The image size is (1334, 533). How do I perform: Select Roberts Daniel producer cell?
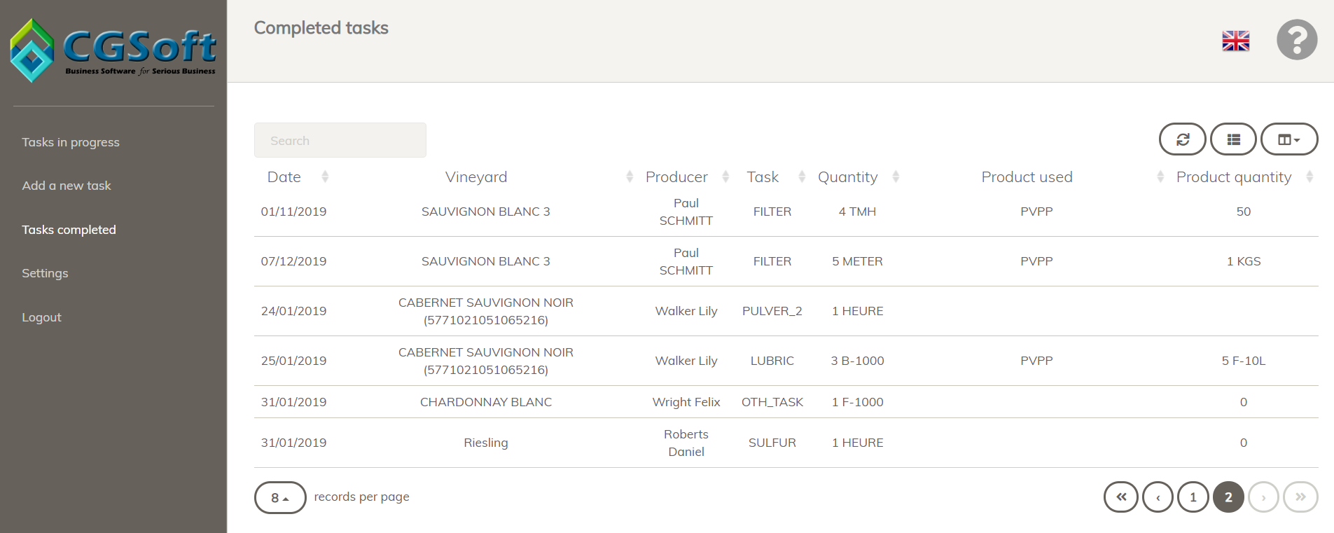coord(686,443)
